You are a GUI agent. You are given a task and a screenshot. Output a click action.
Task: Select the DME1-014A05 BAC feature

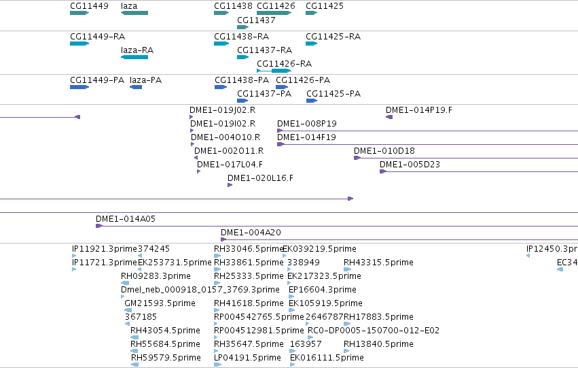(x=337, y=226)
